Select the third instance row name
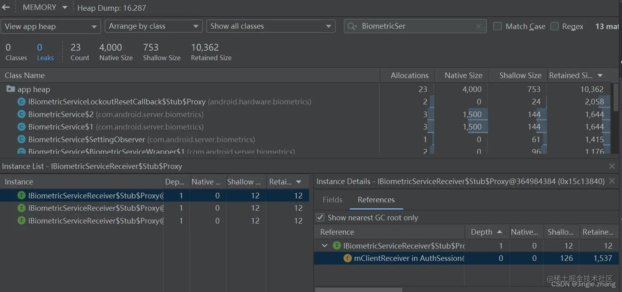This screenshot has width=622, height=292. (x=96, y=221)
